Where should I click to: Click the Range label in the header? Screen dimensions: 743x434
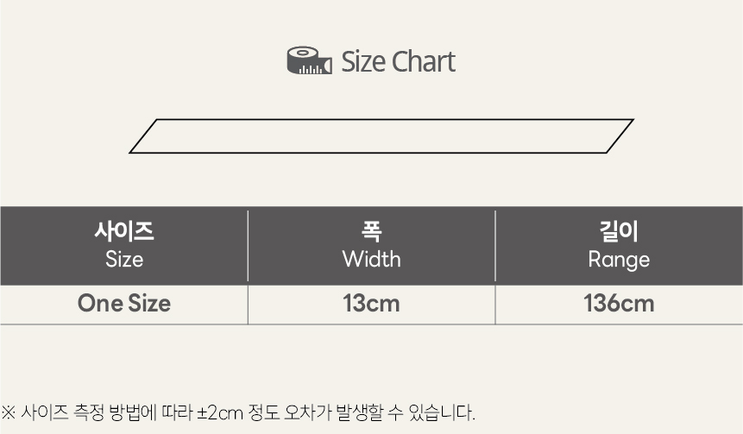point(619,260)
